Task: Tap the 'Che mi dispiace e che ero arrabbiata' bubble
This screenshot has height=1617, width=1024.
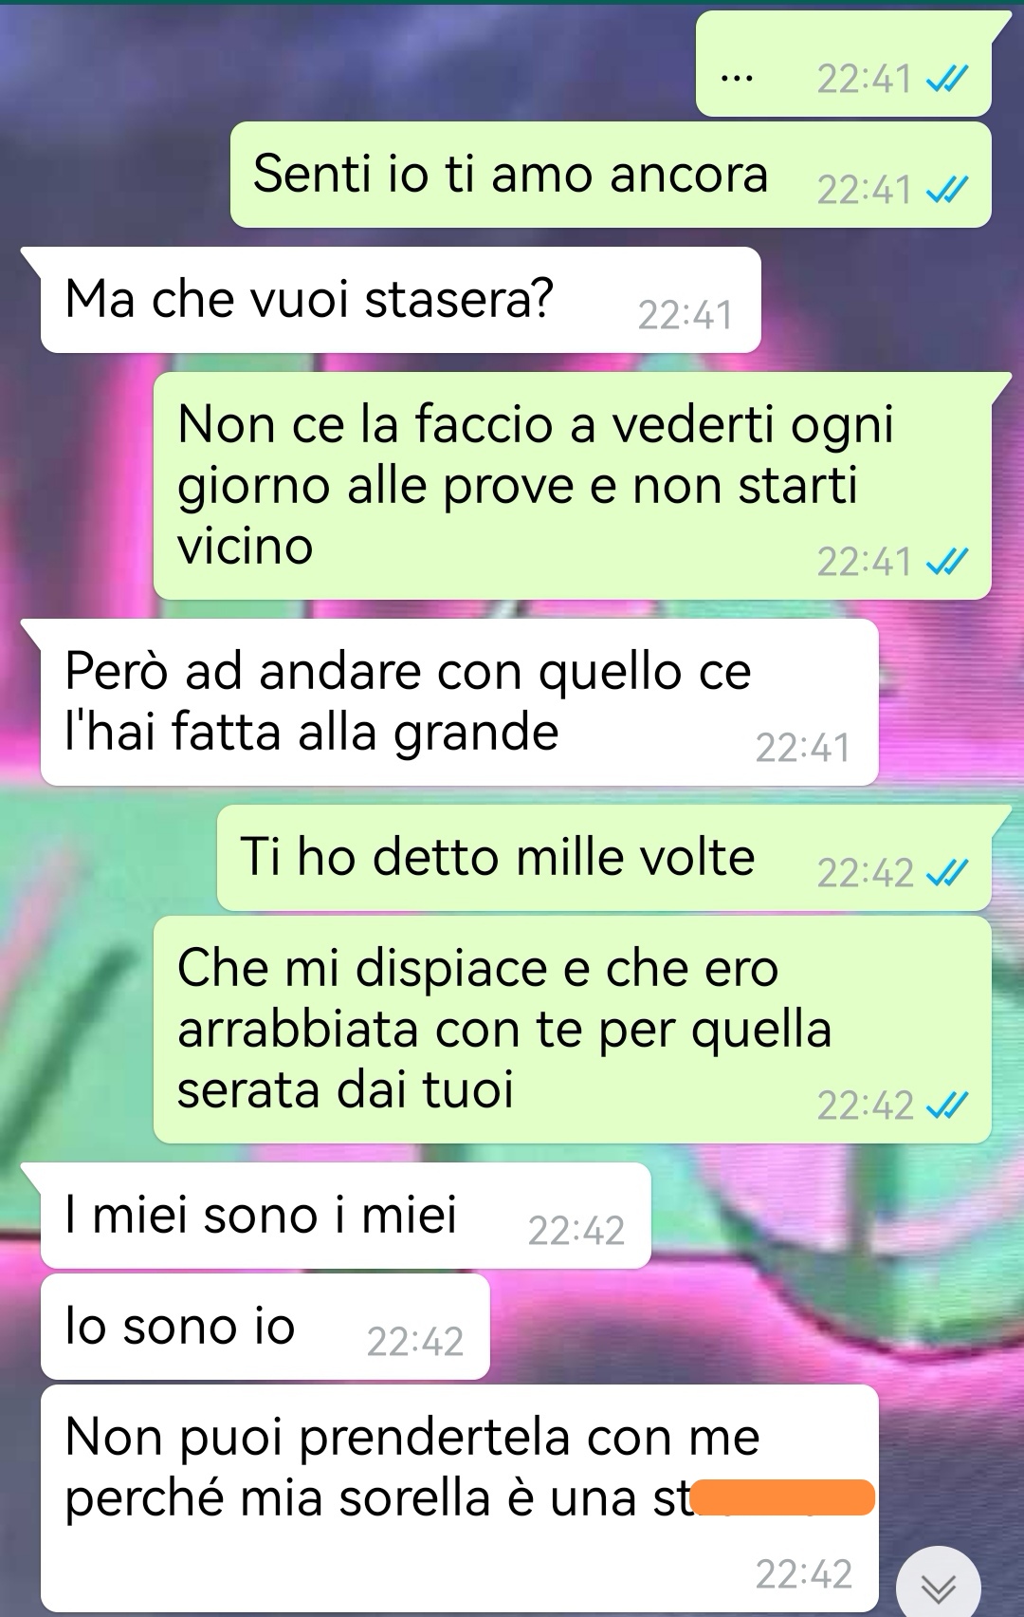Action: click(573, 1030)
